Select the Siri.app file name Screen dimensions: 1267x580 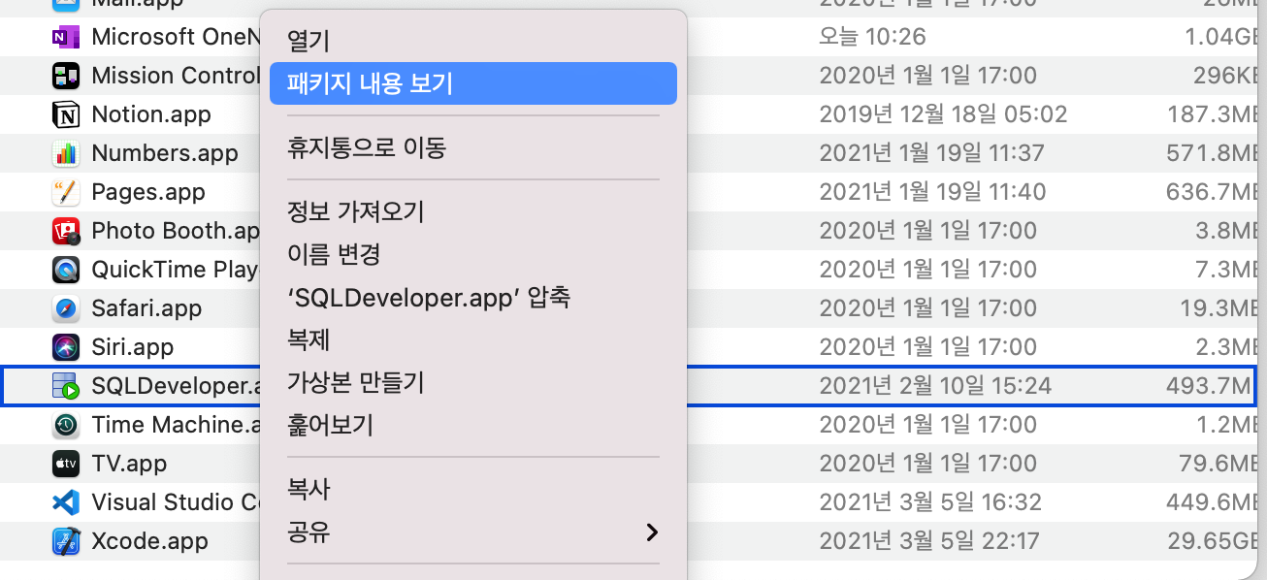[x=132, y=347]
